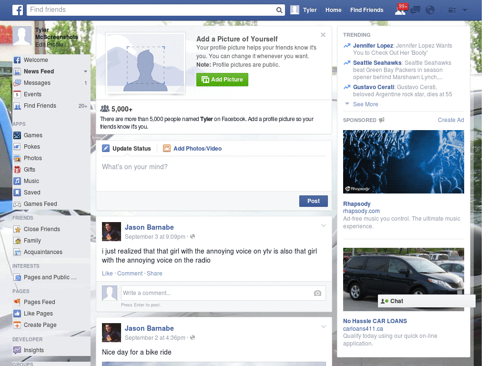Share the annoying voice post

(x=155, y=274)
